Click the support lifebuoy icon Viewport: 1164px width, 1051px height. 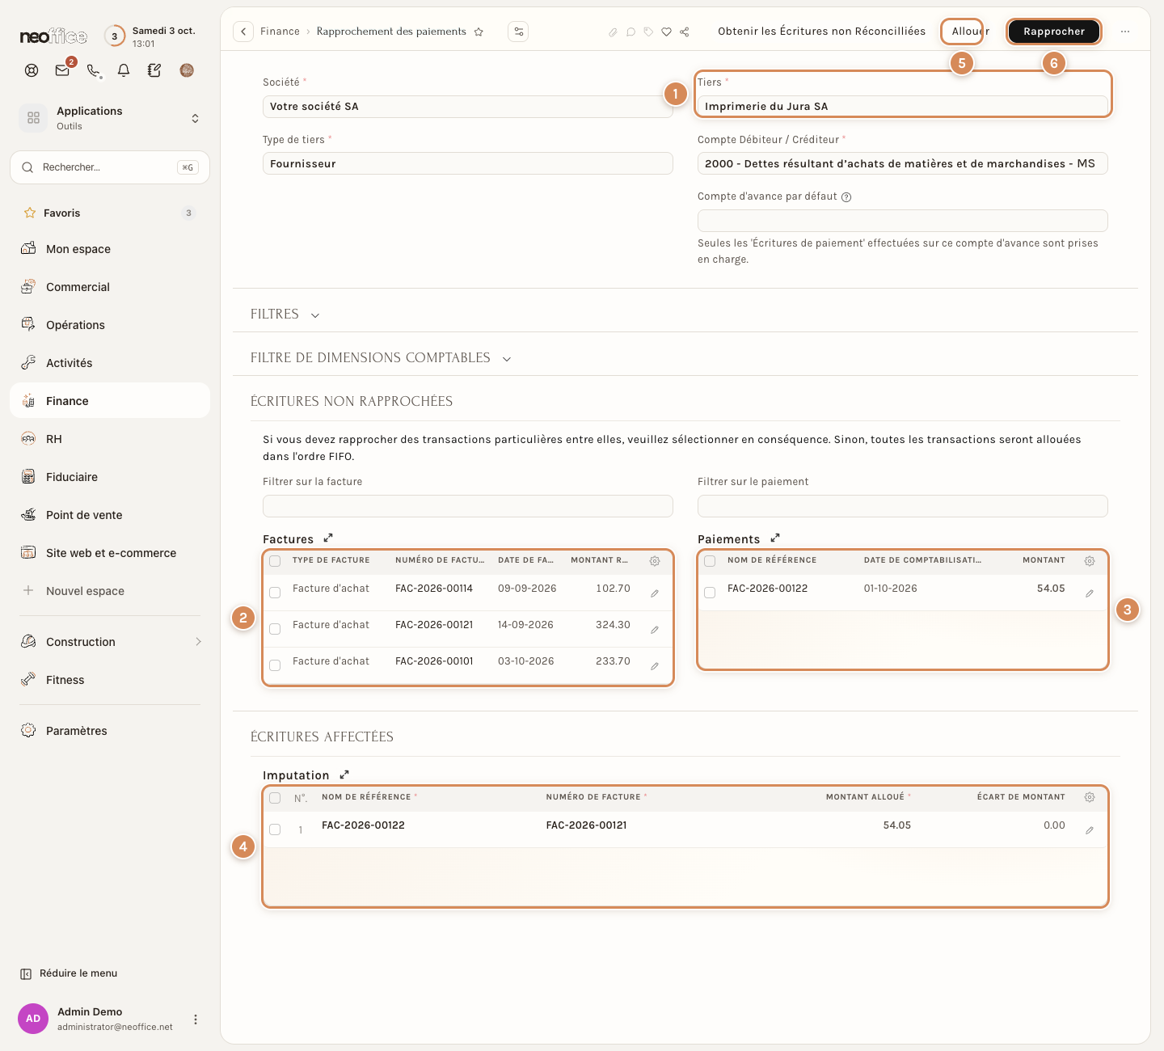point(32,70)
